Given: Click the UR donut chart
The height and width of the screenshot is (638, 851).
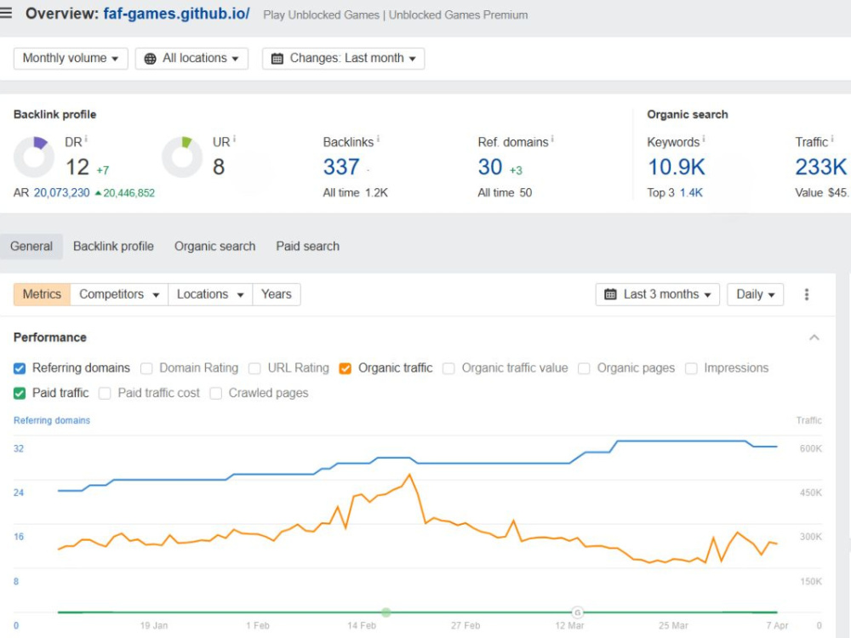Looking at the screenshot, I should [182, 157].
